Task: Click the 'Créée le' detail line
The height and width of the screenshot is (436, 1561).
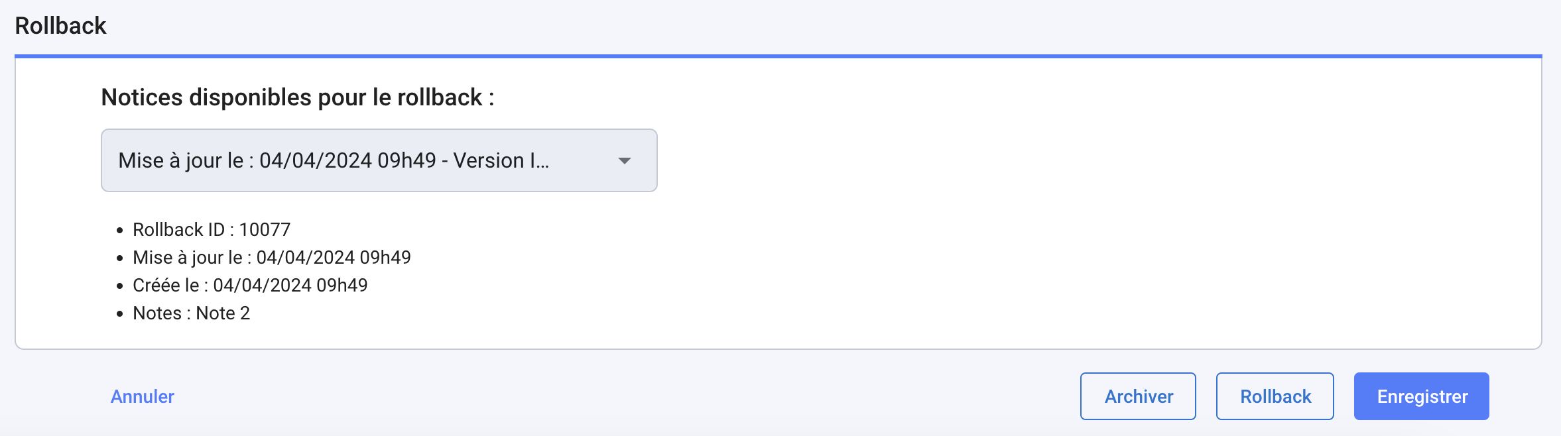Action: pos(250,285)
